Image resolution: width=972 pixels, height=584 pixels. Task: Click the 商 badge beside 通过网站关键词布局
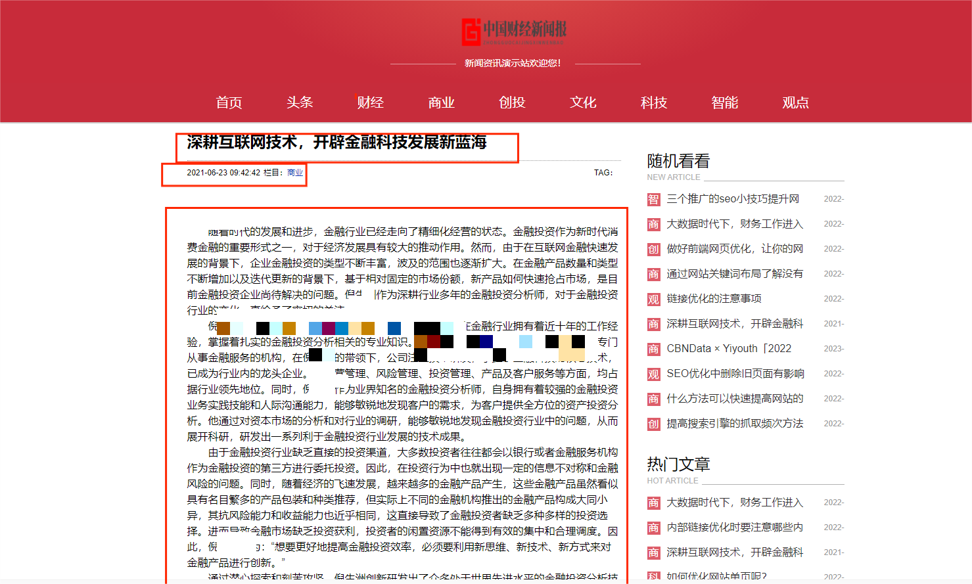point(653,274)
